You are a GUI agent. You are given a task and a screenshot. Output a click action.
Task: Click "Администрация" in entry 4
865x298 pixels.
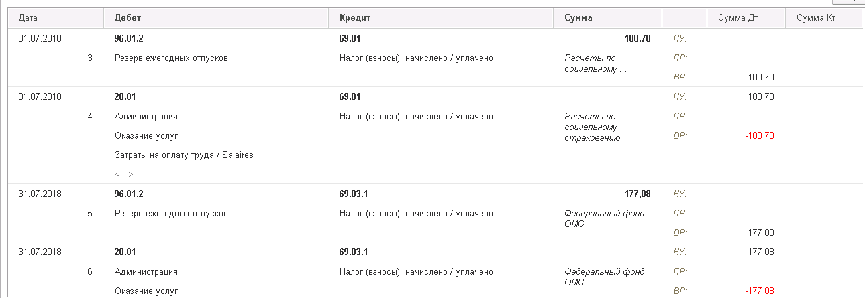tap(146, 117)
